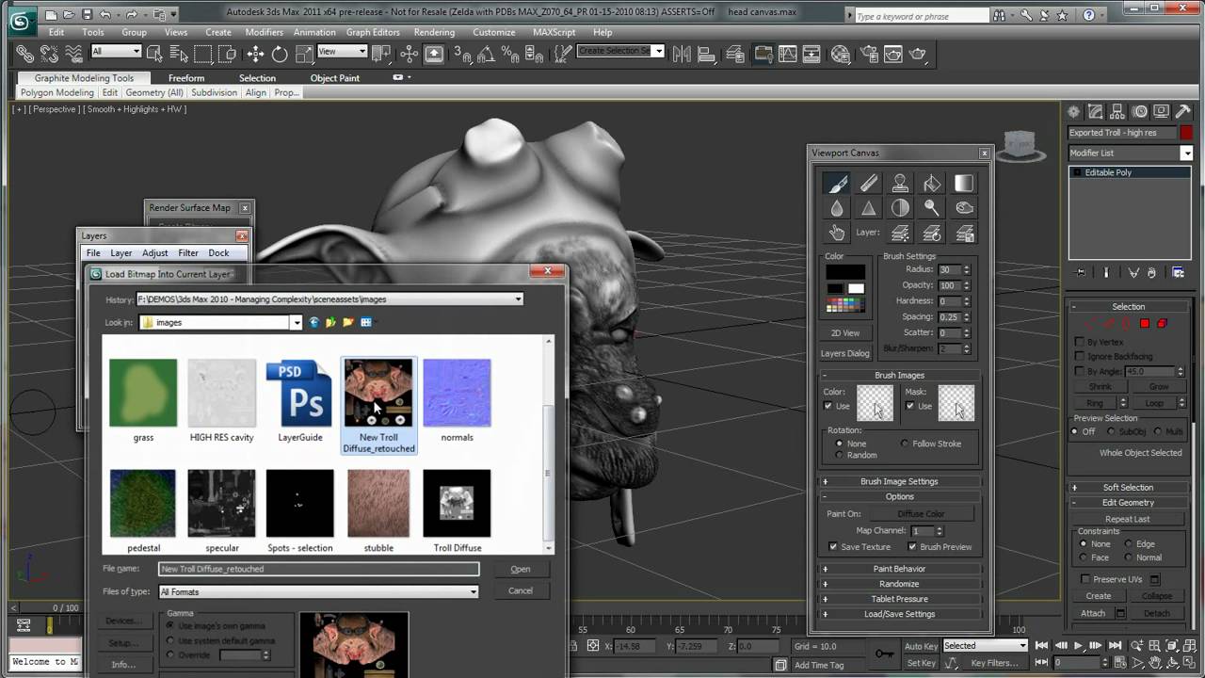Switch to the Freeform ribbon tab
The image size is (1205, 678).
point(186,78)
